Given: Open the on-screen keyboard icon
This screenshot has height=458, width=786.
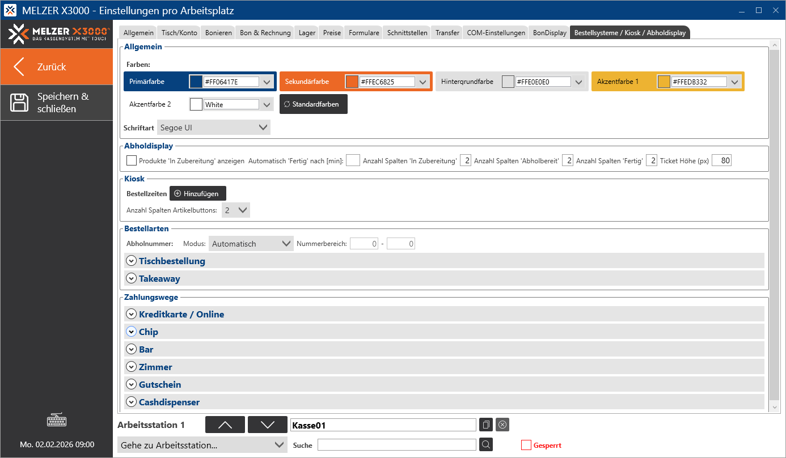Looking at the screenshot, I should pyautogui.click(x=57, y=421).
